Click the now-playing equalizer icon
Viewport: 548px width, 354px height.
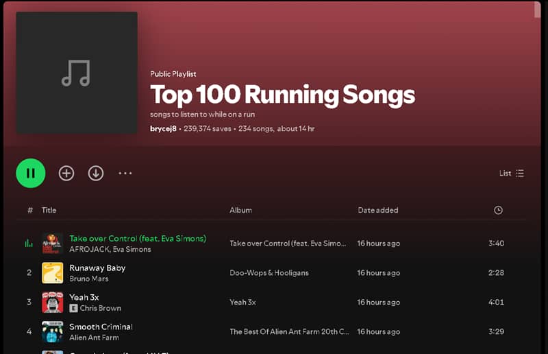tap(29, 243)
